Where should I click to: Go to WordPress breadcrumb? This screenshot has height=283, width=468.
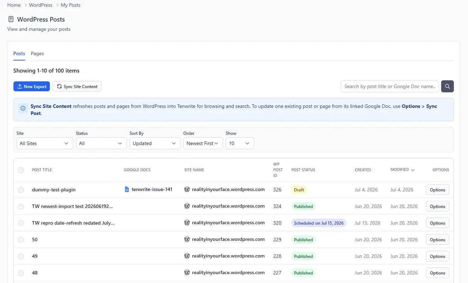[41, 5]
